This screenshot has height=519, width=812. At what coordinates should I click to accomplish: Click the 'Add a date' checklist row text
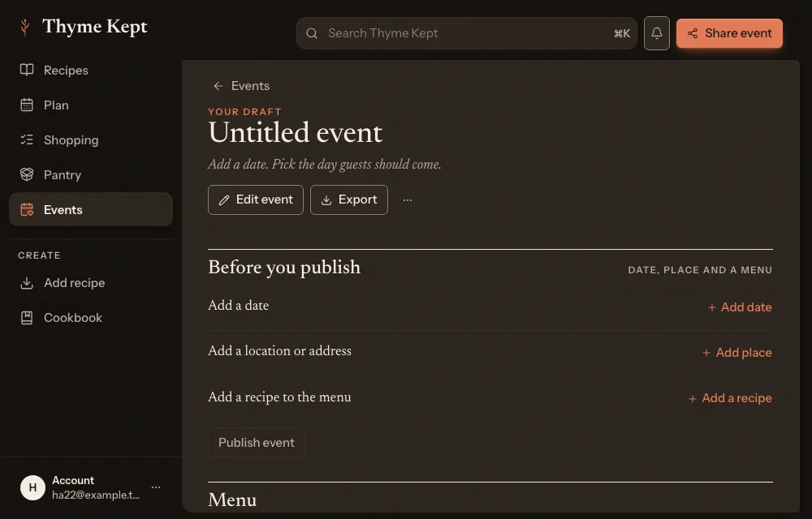coord(238,306)
